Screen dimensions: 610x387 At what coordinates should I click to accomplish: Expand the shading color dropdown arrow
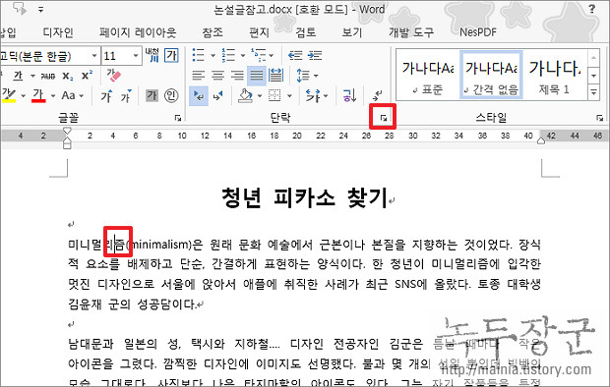(260, 96)
